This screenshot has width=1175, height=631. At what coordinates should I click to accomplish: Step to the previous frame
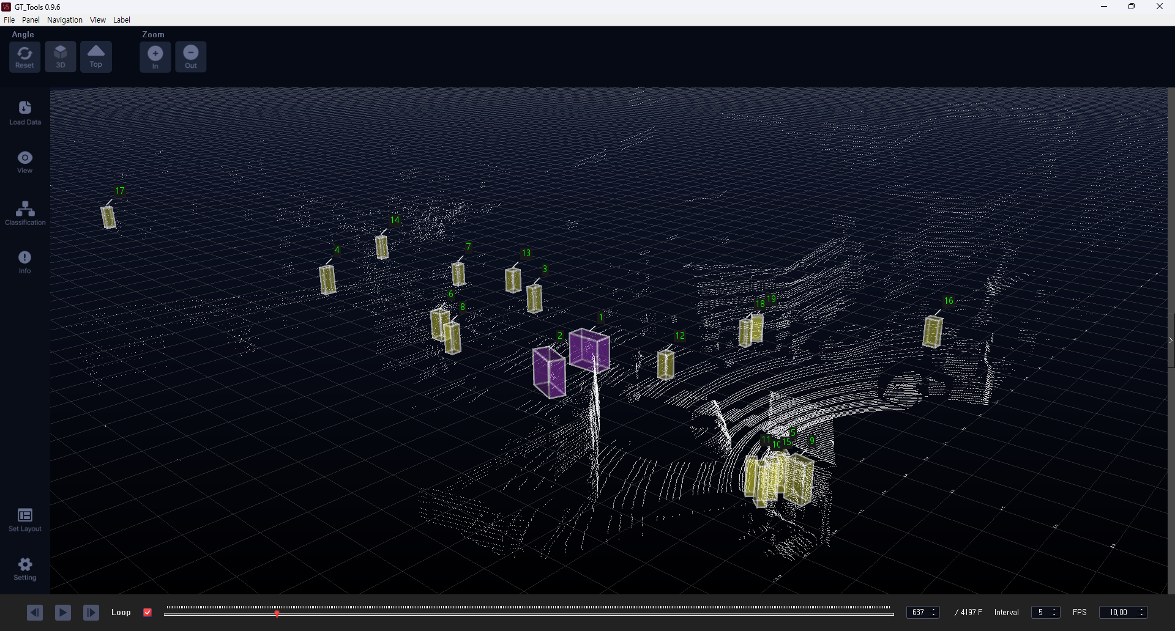pyautogui.click(x=35, y=613)
